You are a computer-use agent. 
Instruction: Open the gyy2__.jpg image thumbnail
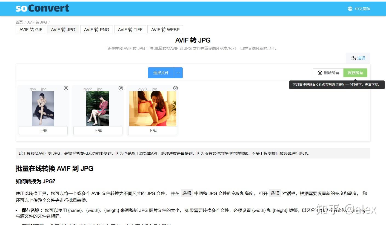pyautogui.click(x=98, y=108)
